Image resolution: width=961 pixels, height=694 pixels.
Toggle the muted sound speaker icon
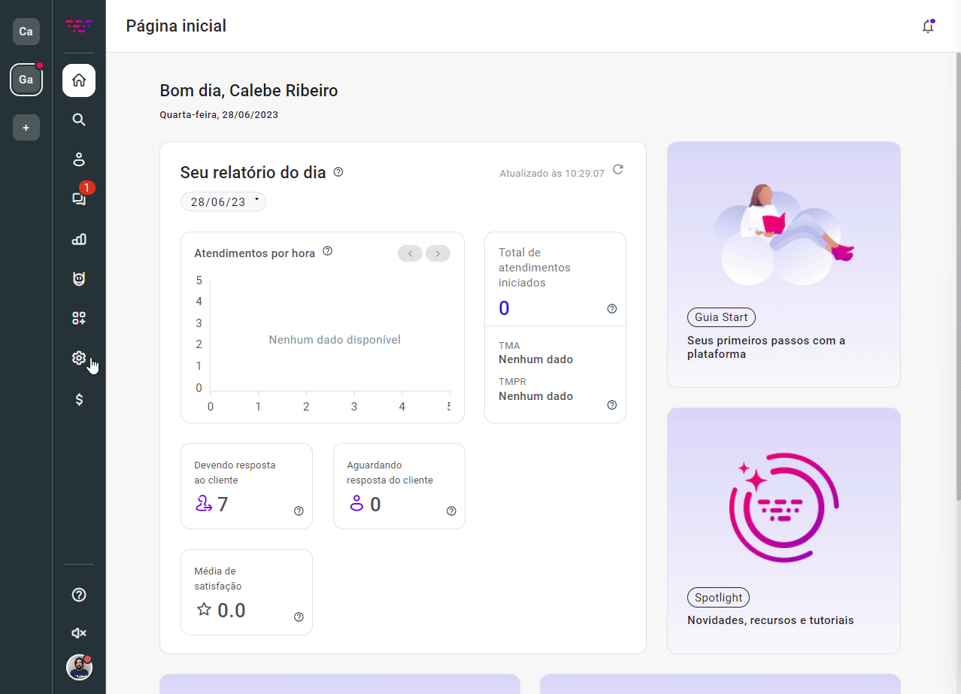pos(79,633)
